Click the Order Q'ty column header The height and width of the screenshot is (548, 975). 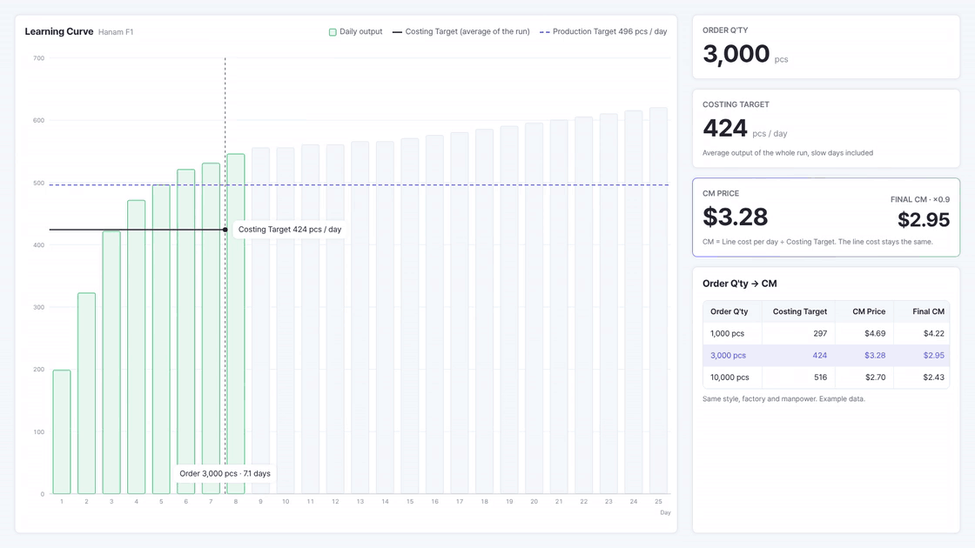[729, 311]
